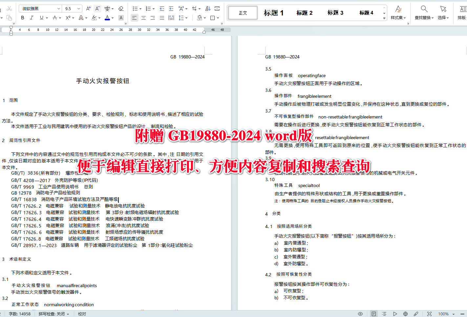Select the 标题 1 style
This screenshot has height=317, width=467.
[x=273, y=12]
